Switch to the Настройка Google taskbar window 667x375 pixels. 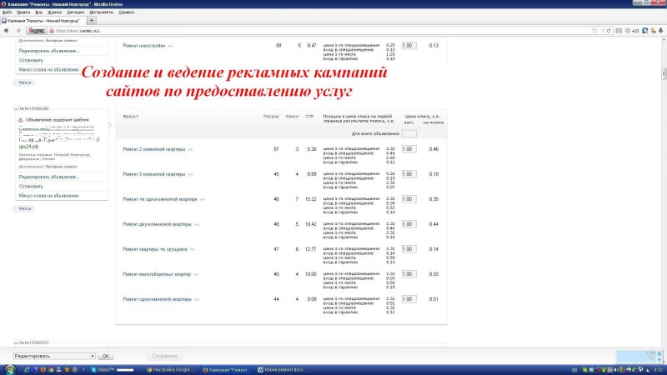[x=170, y=370]
